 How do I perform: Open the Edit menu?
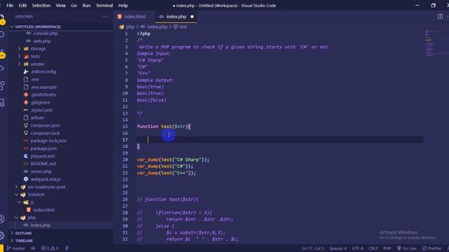click(x=22, y=6)
